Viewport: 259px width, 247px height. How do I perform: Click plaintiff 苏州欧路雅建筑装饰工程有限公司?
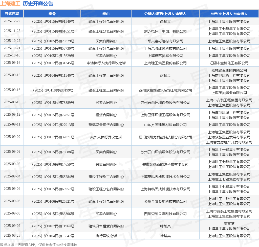165,90
